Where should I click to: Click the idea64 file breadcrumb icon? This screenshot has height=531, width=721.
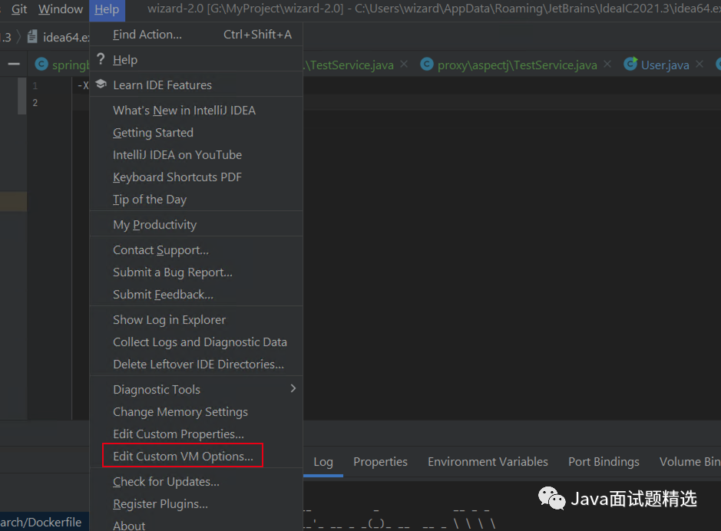(32, 37)
